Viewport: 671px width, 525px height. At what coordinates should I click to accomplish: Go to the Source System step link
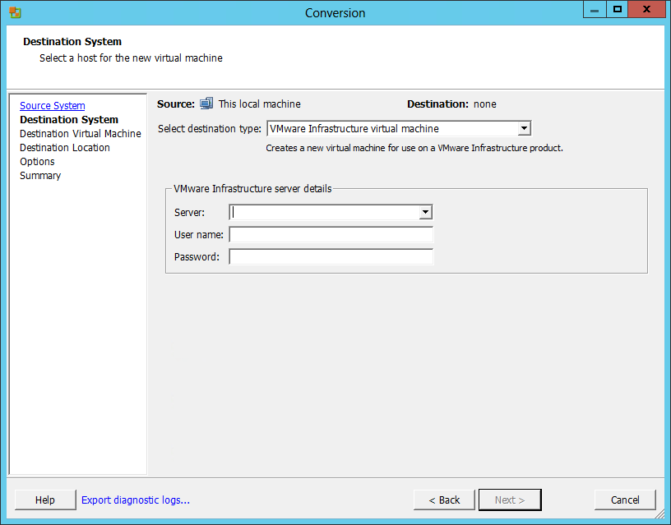point(52,106)
